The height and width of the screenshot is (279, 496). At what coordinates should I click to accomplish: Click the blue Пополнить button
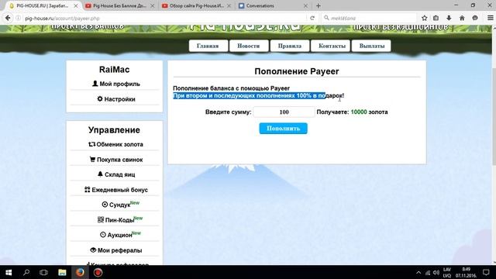[x=283, y=129]
